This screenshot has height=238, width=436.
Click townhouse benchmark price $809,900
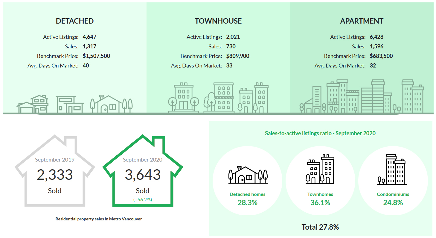coord(238,56)
